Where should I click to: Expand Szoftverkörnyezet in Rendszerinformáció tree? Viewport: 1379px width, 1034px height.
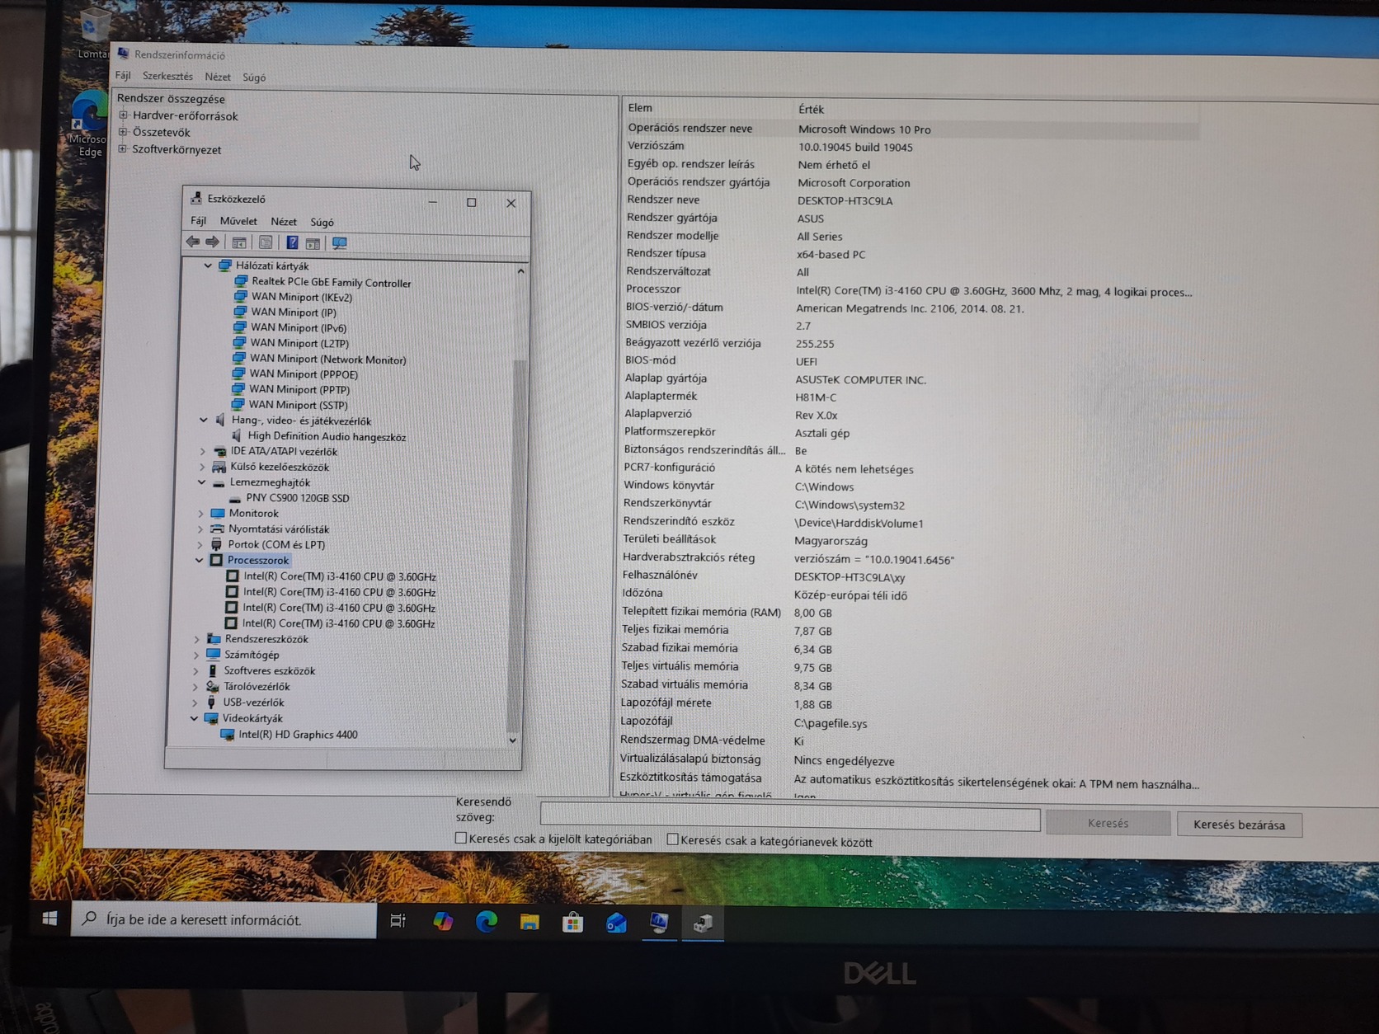coord(123,148)
